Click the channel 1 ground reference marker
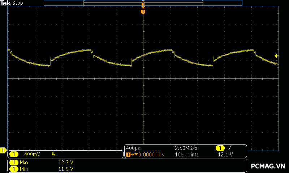The image size is (289, 173). (x=3, y=150)
